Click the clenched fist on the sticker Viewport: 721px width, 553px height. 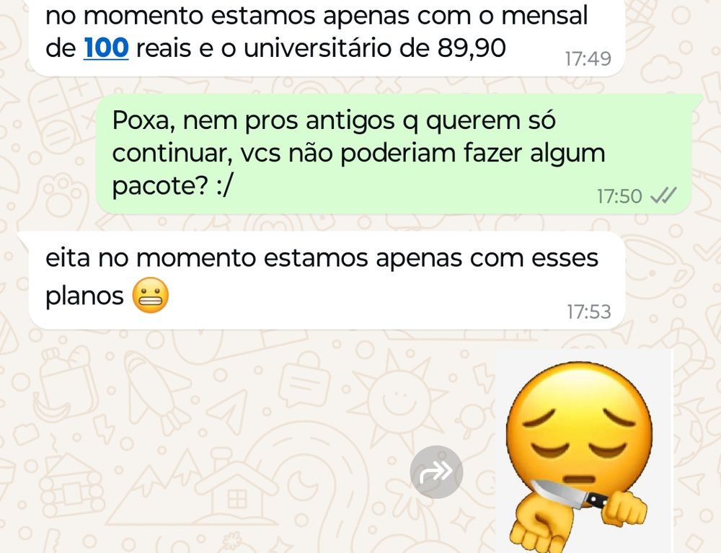[624, 508]
